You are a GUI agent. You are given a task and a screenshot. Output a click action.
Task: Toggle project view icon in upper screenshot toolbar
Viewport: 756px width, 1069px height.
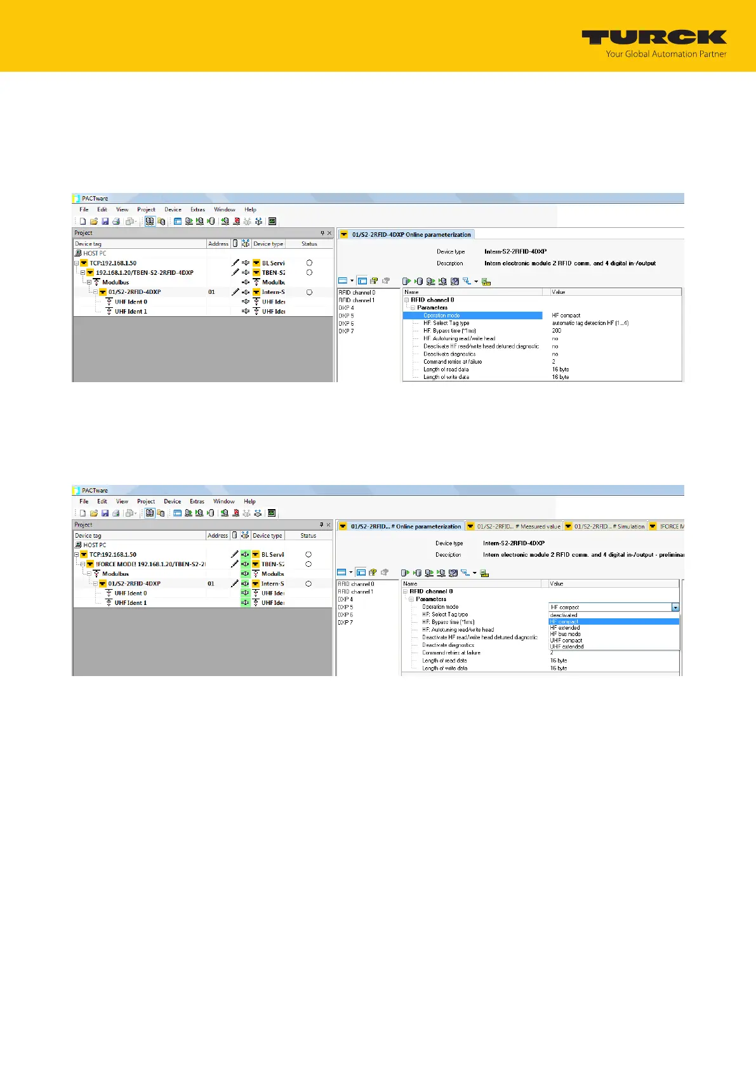pos(150,222)
